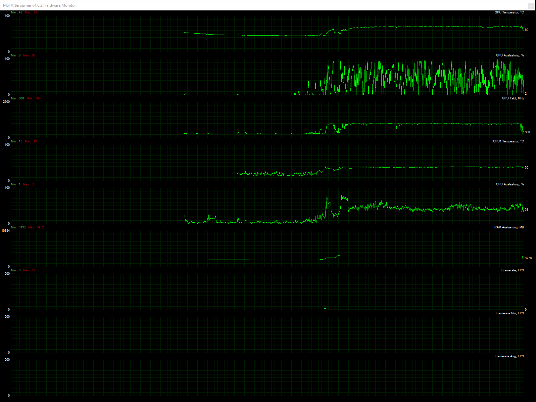Select the Framerate Min, FPS graph label
Image resolution: width=536 pixels, height=402 pixels.
[510, 313]
